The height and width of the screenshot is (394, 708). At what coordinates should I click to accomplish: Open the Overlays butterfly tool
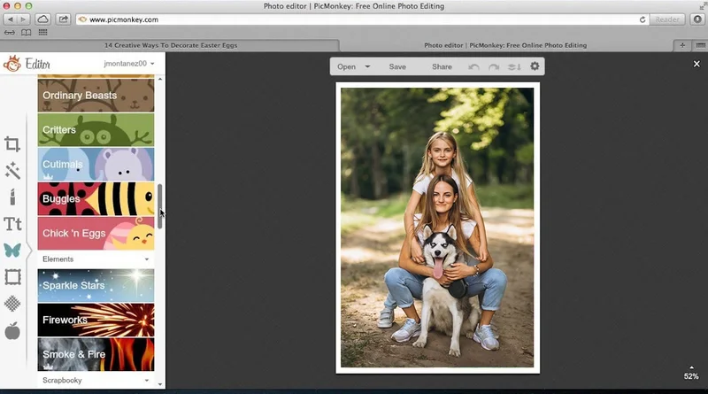12,251
